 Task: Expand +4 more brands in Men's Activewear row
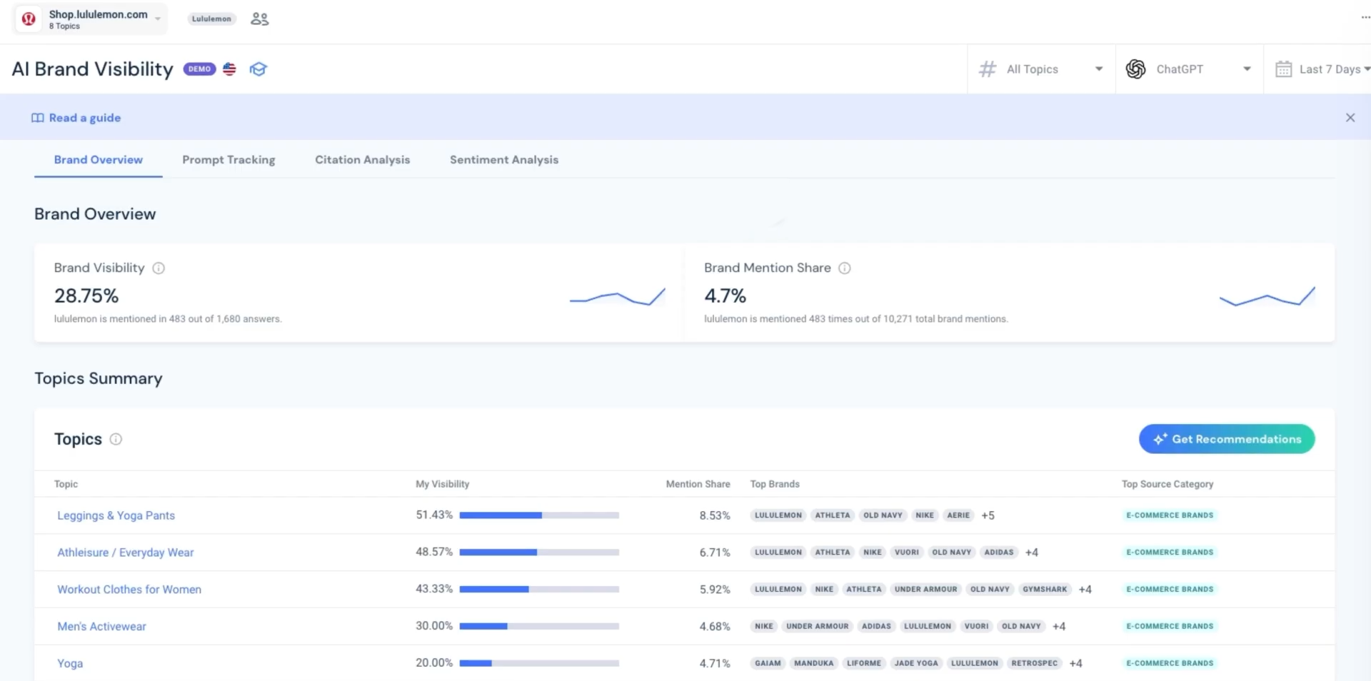1059,627
